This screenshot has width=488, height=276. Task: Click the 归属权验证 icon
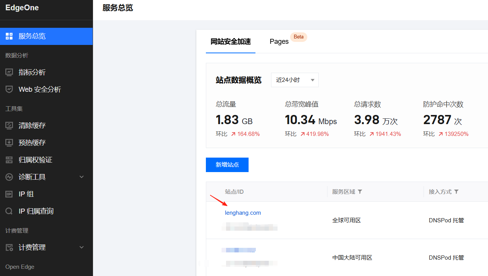(x=9, y=160)
